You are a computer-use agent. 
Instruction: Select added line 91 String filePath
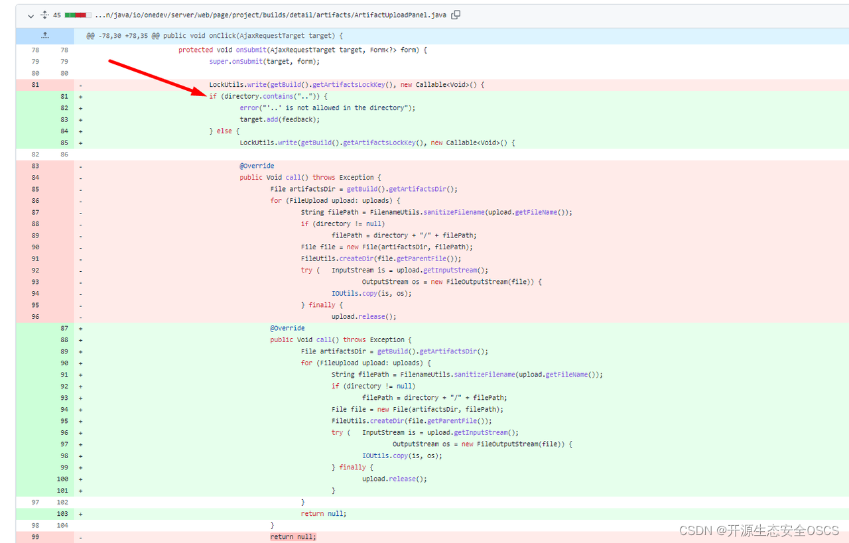coord(467,375)
